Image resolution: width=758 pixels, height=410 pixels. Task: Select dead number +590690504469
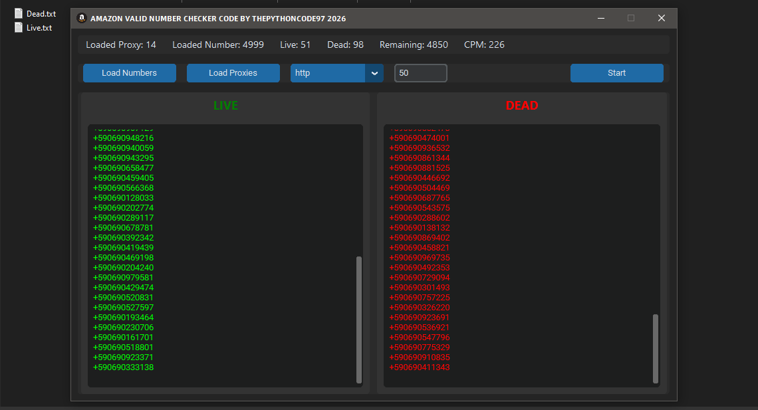pyautogui.click(x=420, y=188)
